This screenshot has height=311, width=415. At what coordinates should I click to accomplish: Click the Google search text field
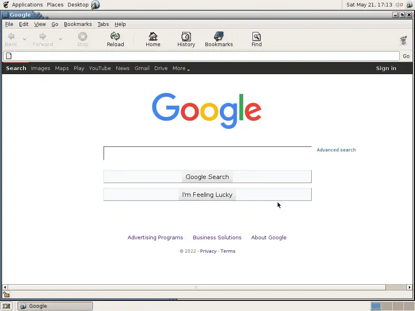point(207,153)
